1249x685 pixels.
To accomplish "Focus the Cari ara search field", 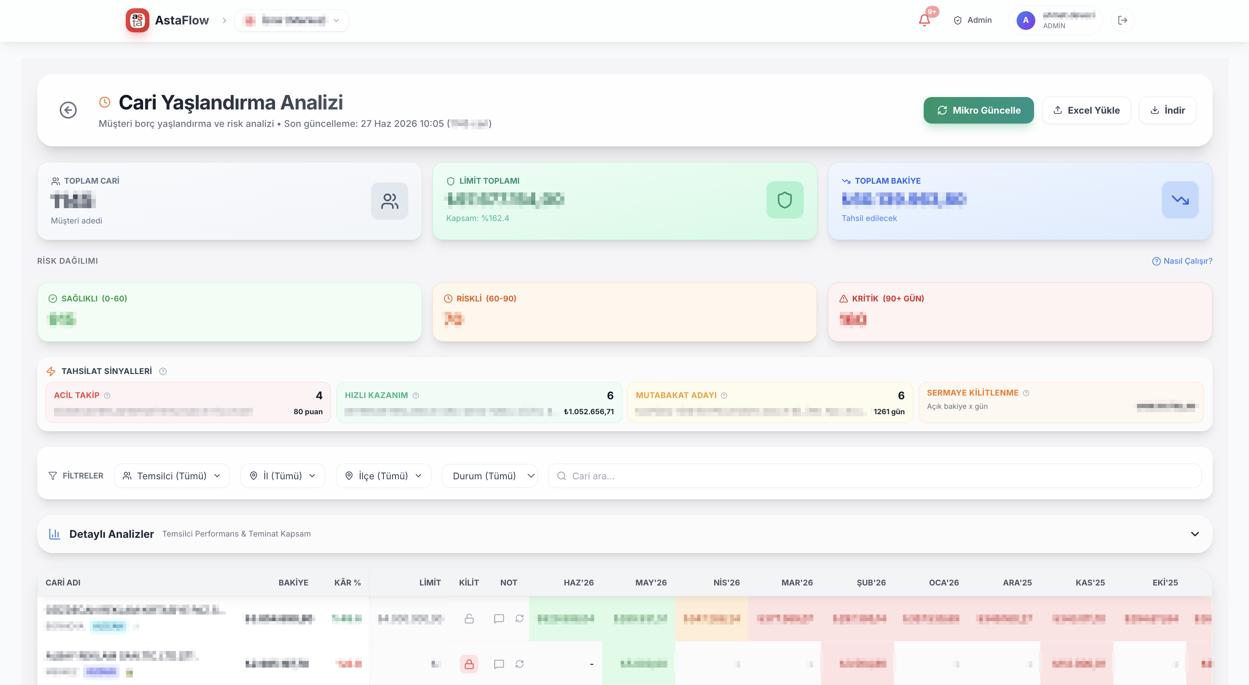I will [874, 476].
